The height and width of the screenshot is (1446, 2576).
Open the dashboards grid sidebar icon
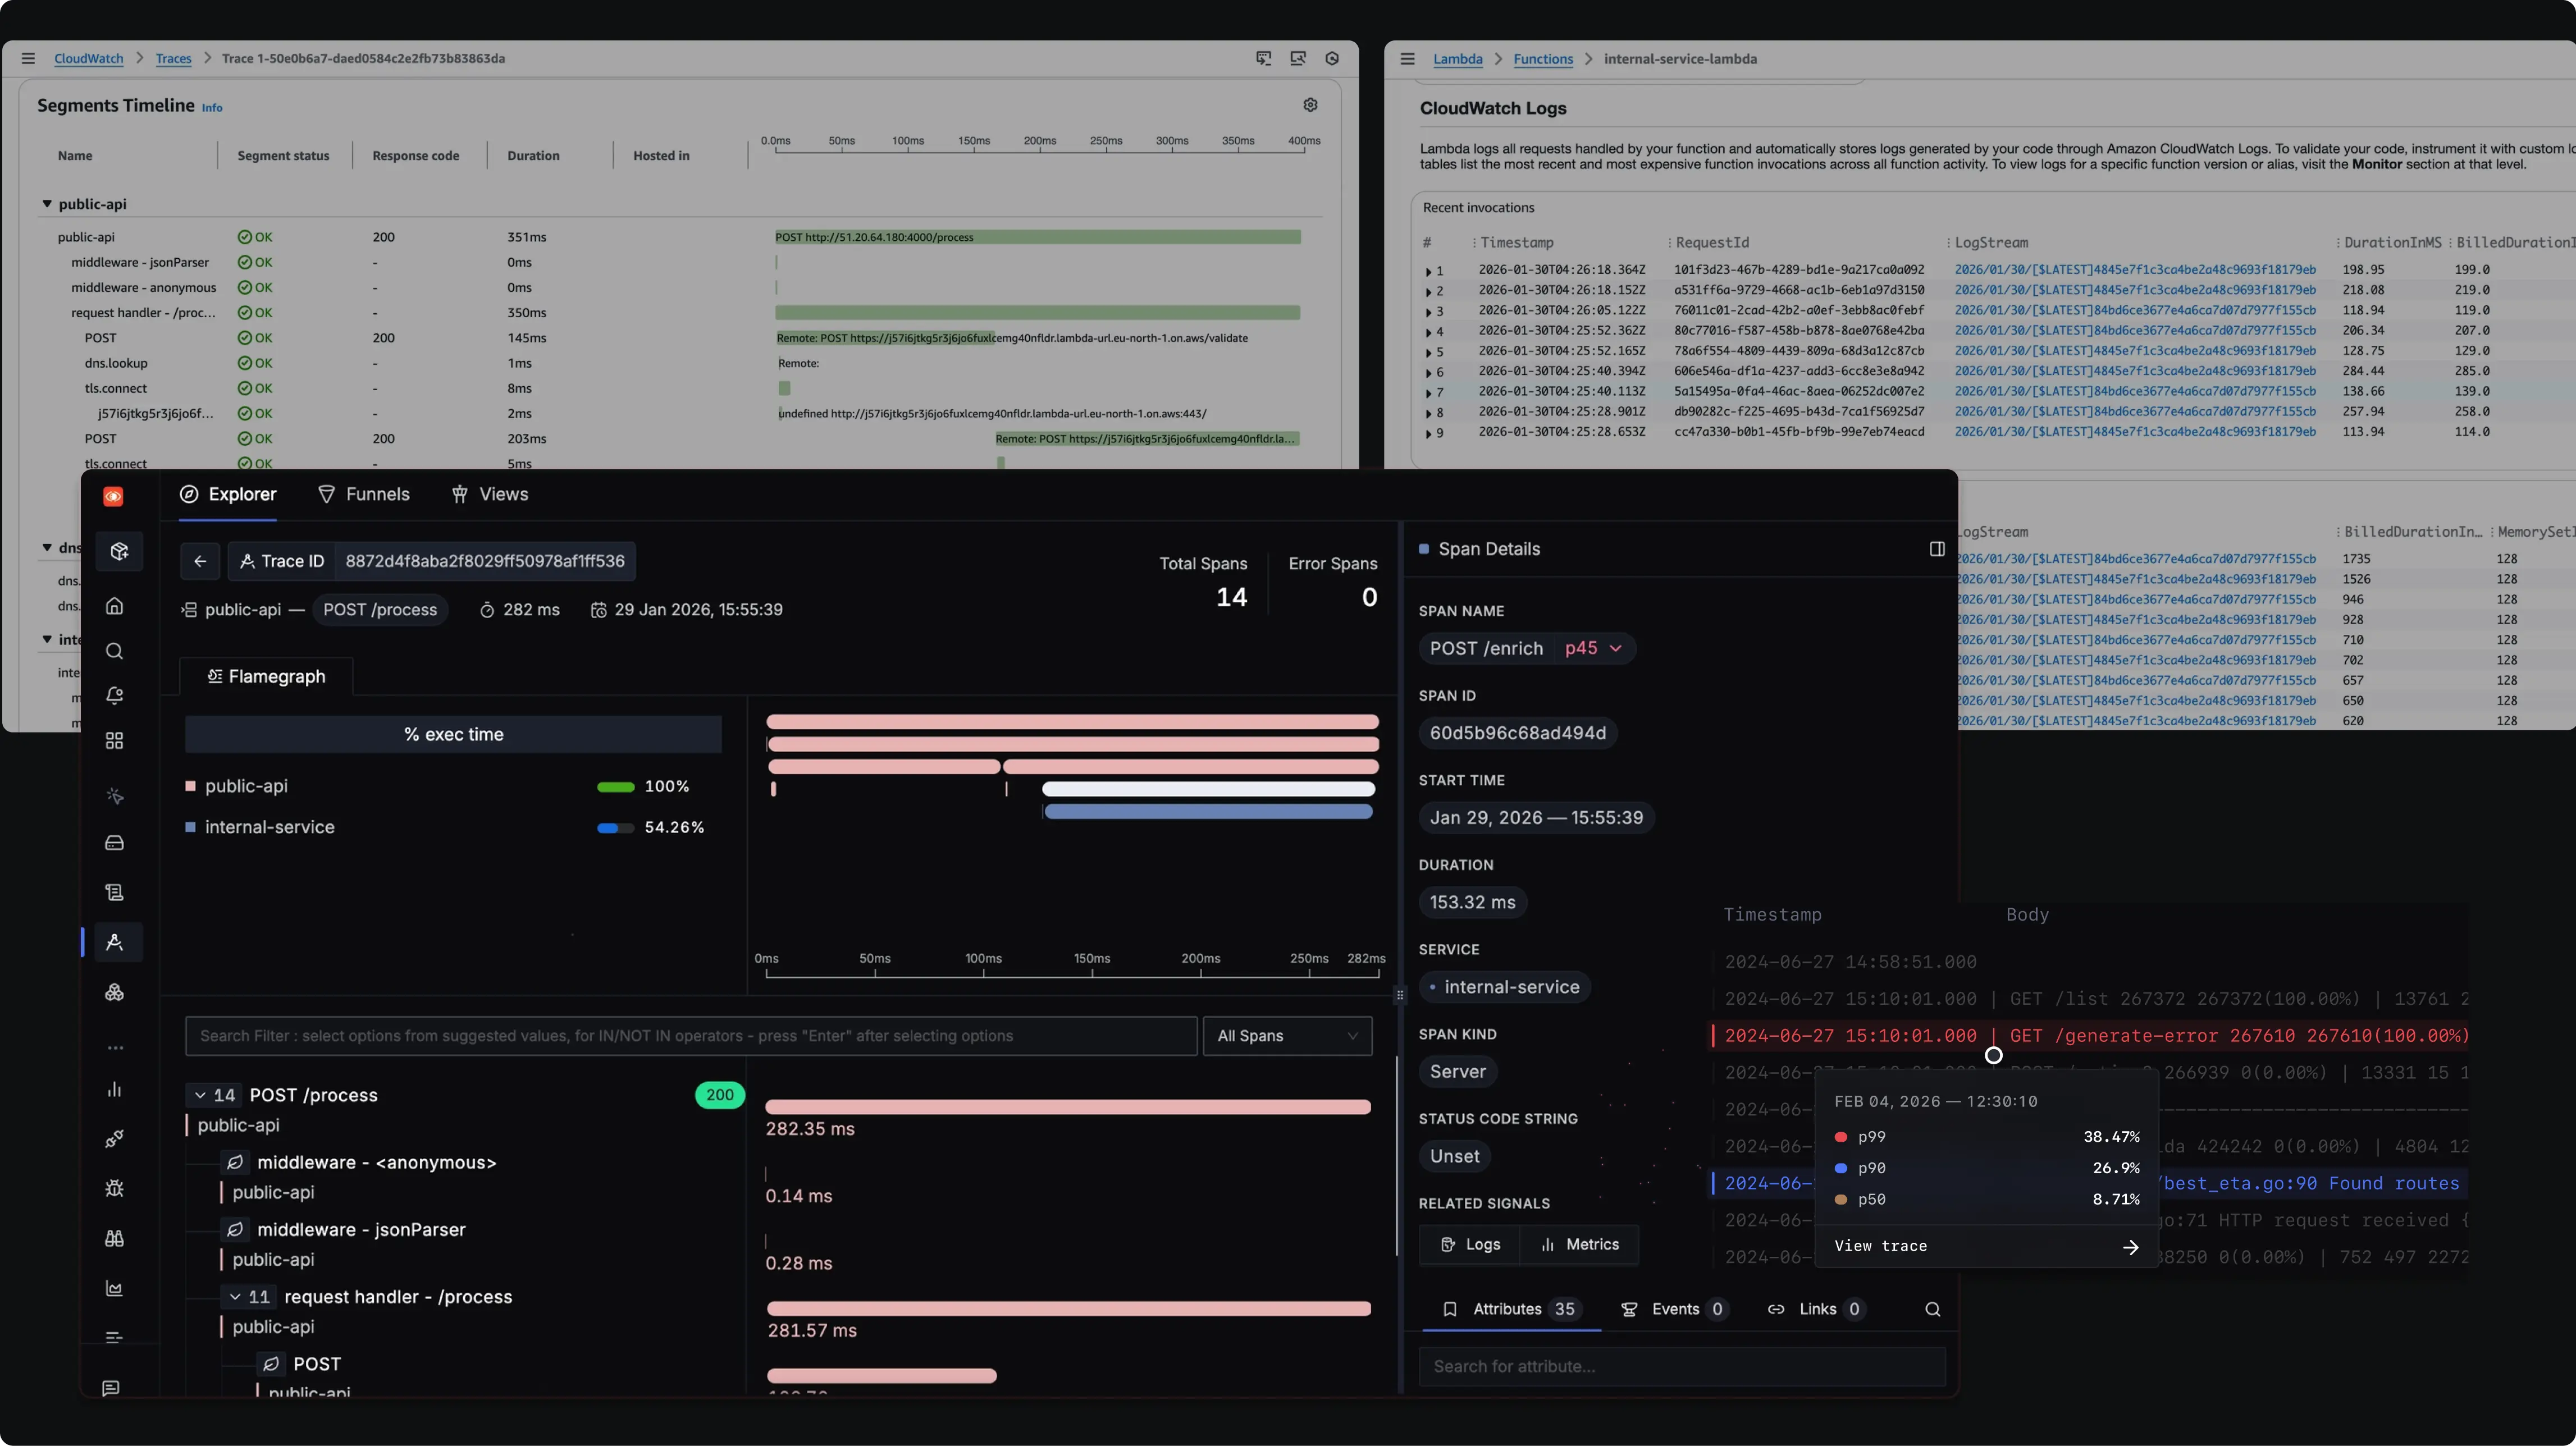(x=114, y=741)
